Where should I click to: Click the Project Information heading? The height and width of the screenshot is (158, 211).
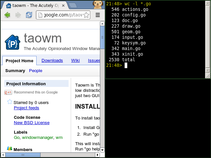pos(26,84)
